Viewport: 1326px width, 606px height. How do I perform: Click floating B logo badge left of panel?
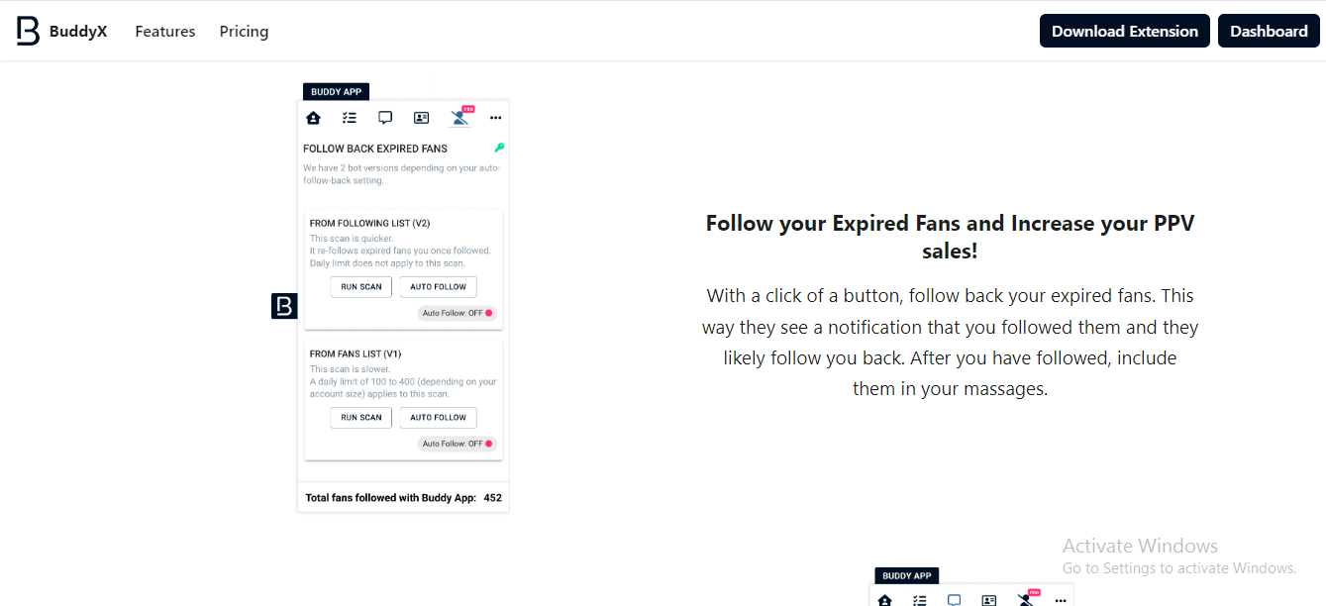pyautogui.click(x=284, y=307)
